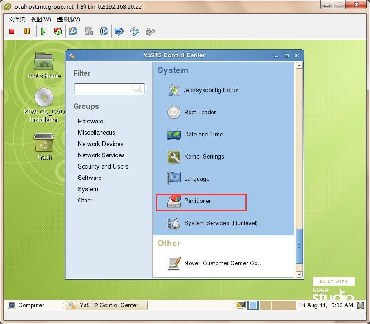The width and height of the screenshot is (370, 324).
Task: Click the red stop VM button
Action: tap(12, 31)
